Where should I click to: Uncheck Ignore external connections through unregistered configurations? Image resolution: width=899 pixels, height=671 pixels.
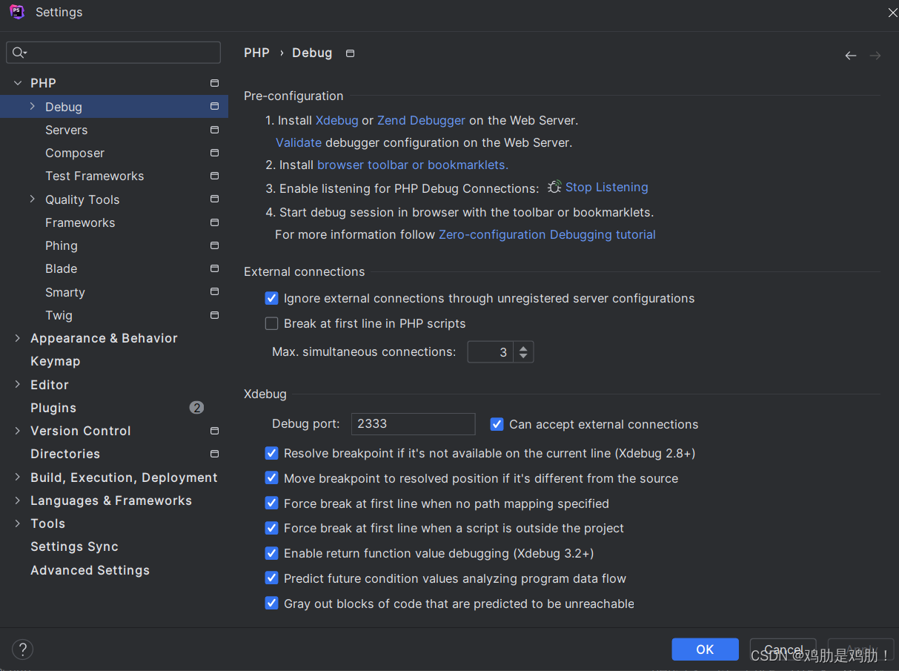tap(272, 298)
